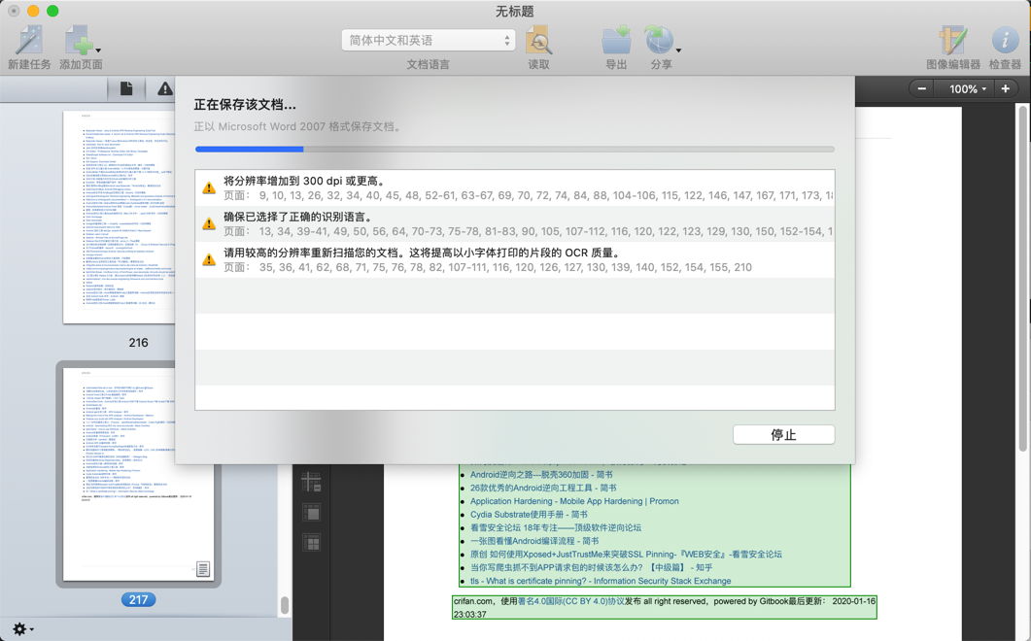This screenshot has width=1031, height=641.
Task: Open the 100% zoom level dropdown
Action: coord(967,88)
